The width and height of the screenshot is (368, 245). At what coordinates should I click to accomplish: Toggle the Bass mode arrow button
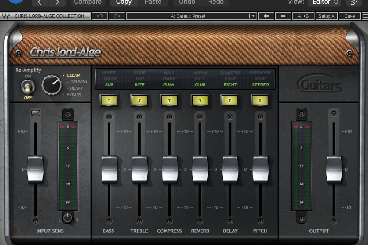(x=109, y=100)
